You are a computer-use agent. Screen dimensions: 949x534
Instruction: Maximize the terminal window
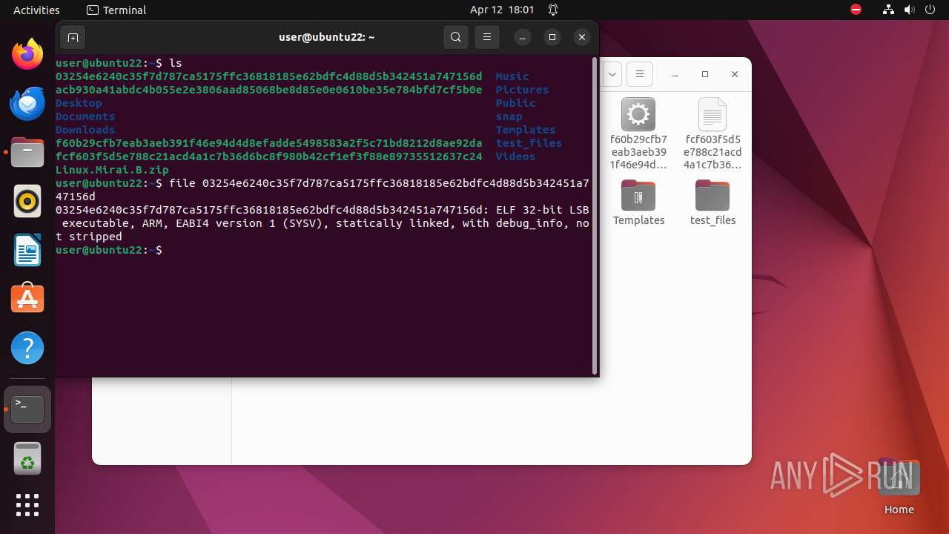pos(552,37)
